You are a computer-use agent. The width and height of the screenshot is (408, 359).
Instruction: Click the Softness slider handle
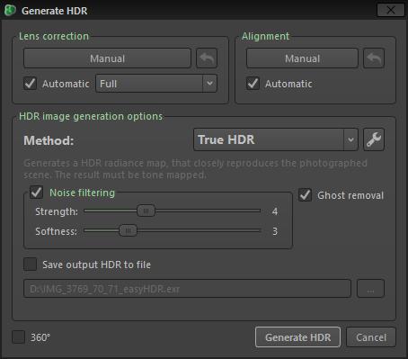(128, 230)
